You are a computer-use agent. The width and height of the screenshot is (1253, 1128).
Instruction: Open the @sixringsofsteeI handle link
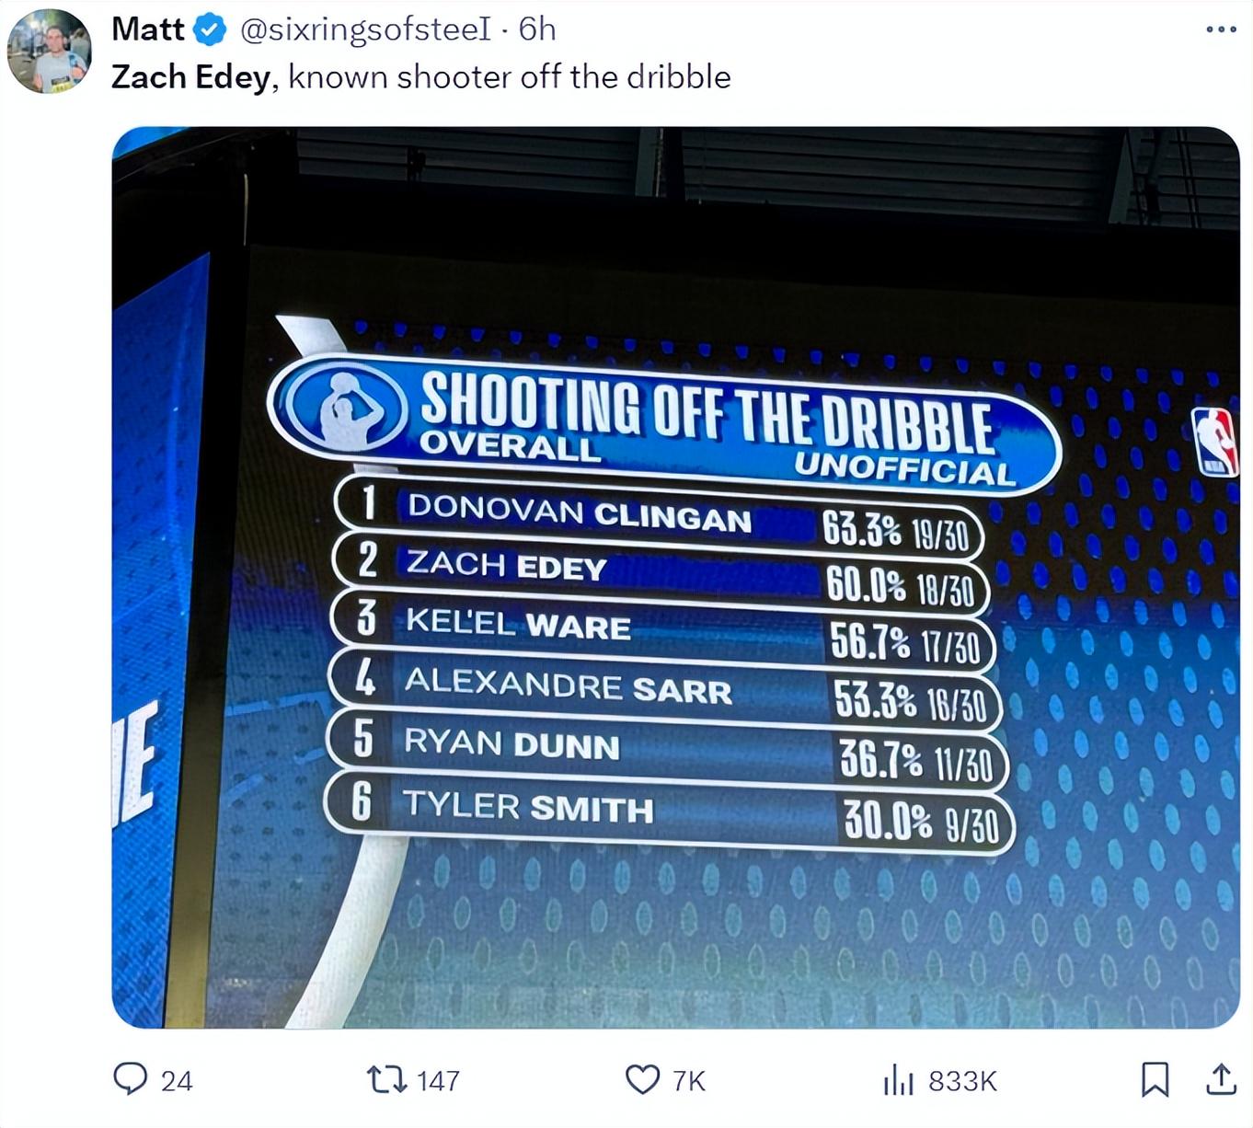pyautogui.click(x=365, y=29)
